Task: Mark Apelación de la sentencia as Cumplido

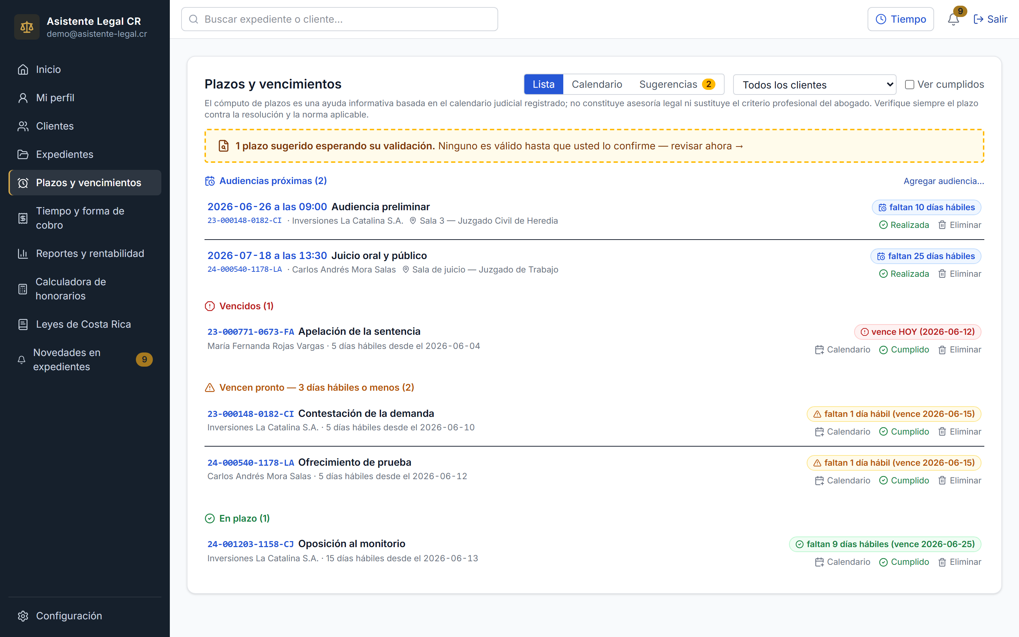Action: (x=904, y=350)
